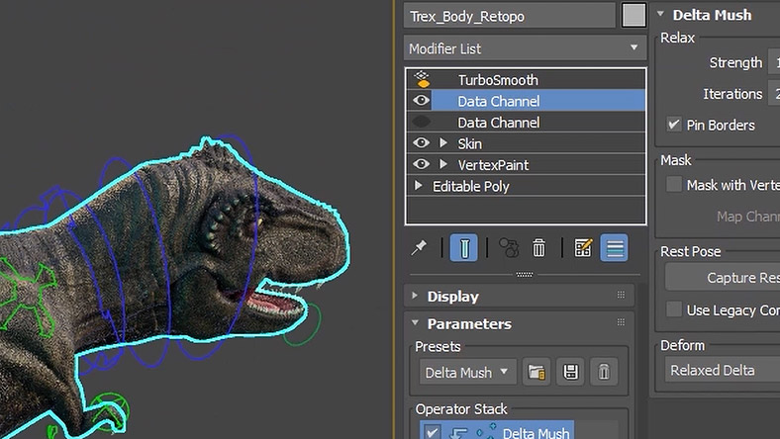Delete preset via trash icon in Presets
This screenshot has width=780, height=439.
click(604, 372)
